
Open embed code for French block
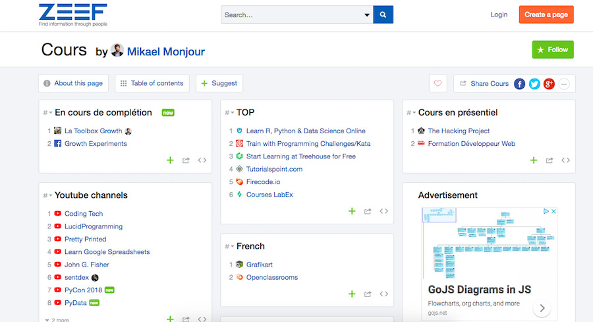point(384,294)
